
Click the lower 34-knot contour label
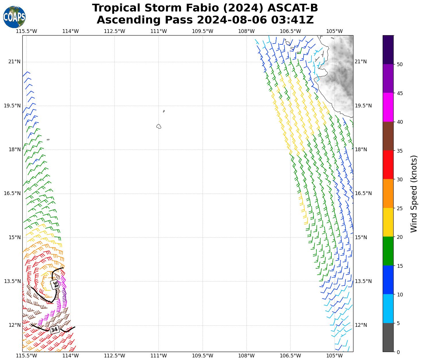(54, 329)
